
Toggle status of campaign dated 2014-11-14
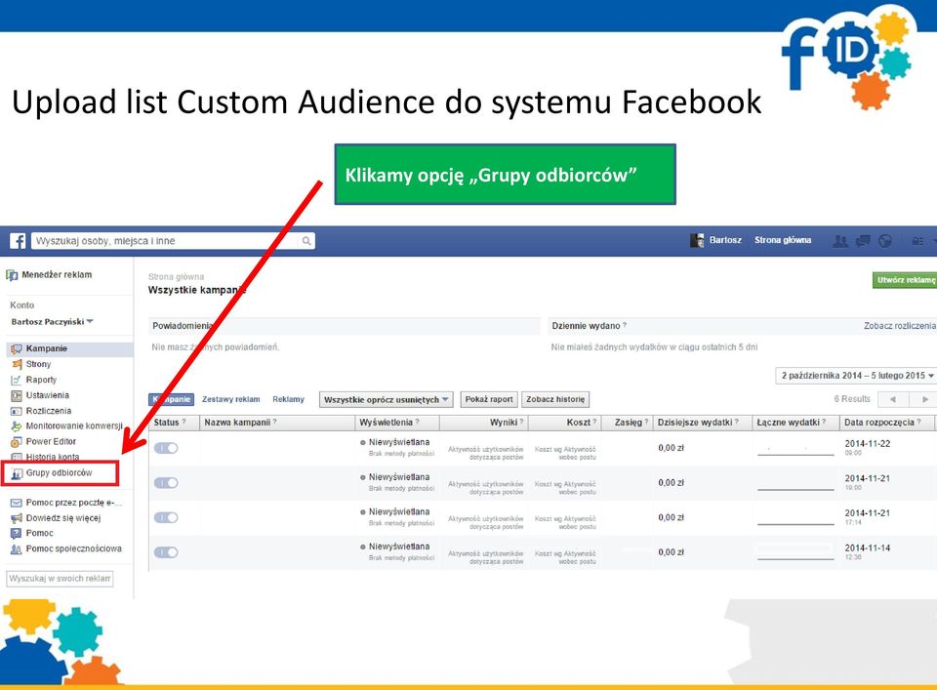tap(166, 552)
